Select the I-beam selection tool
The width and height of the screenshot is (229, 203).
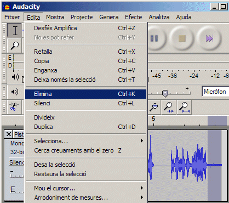(x=15, y=31)
